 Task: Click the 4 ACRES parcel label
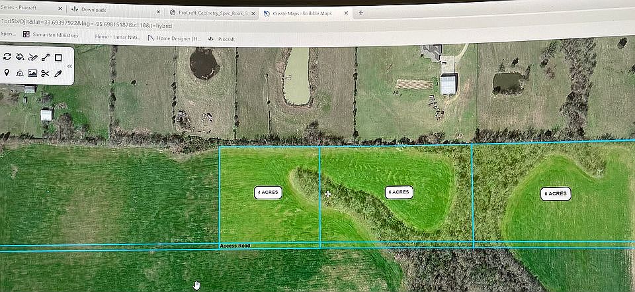[x=269, y=192]
